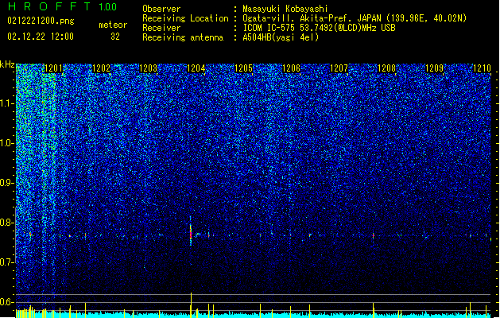
Task: Click the 1207 time marker
Action: tap(339, 68)
